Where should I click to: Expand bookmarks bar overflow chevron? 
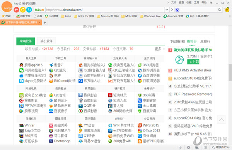pos(230,16)
